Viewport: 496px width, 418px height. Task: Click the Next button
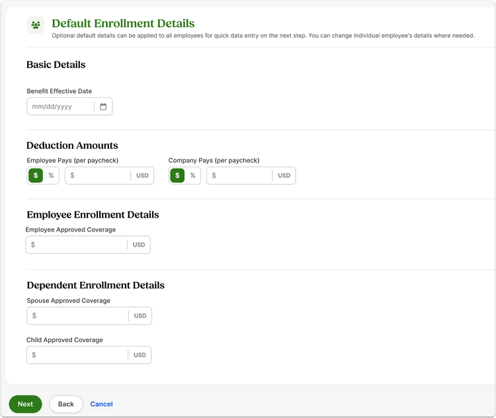point(25,404)
